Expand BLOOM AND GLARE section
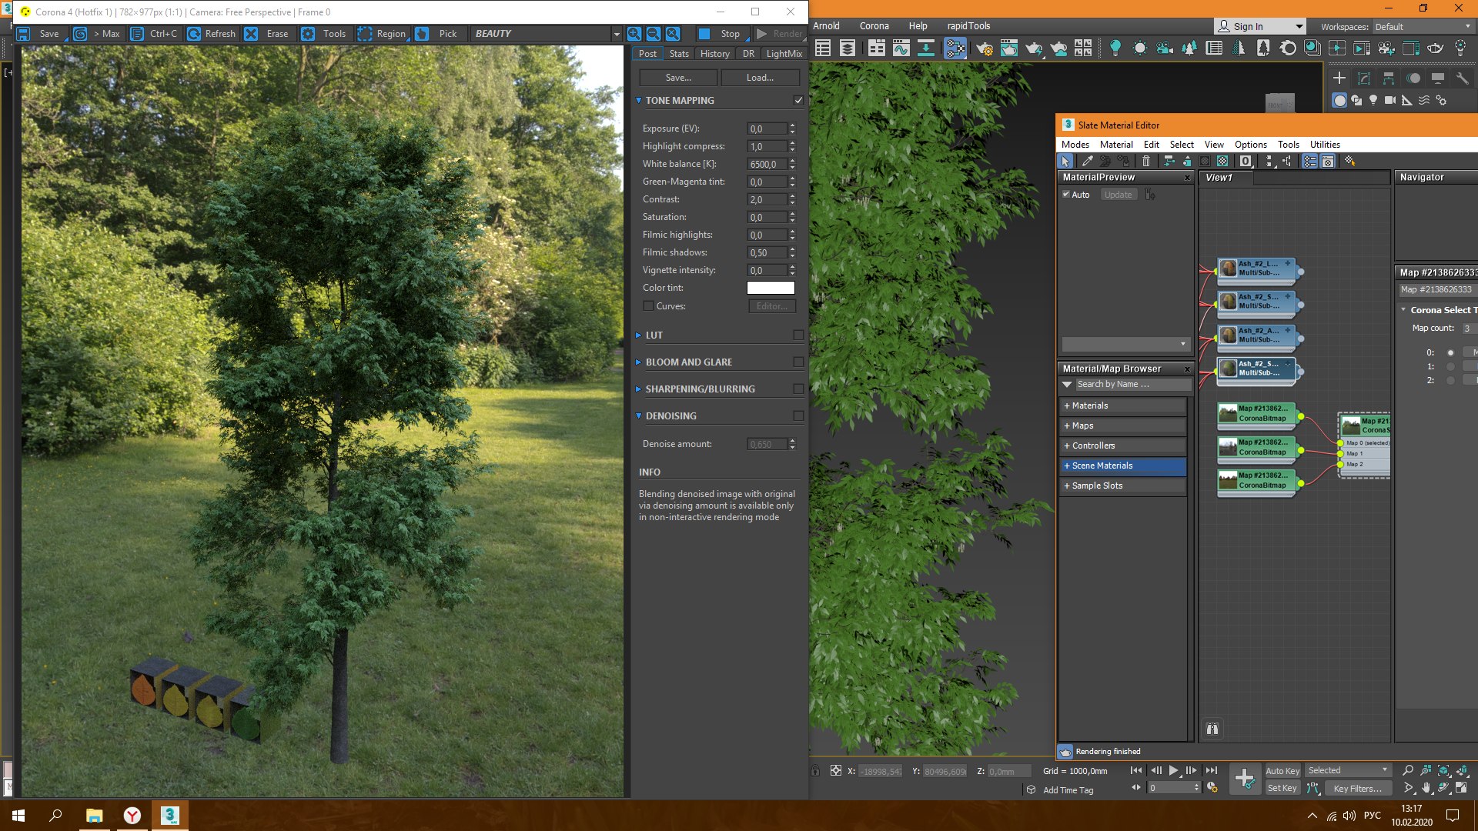This screenshot has height=831, width=1478. (x=638, y=362)
